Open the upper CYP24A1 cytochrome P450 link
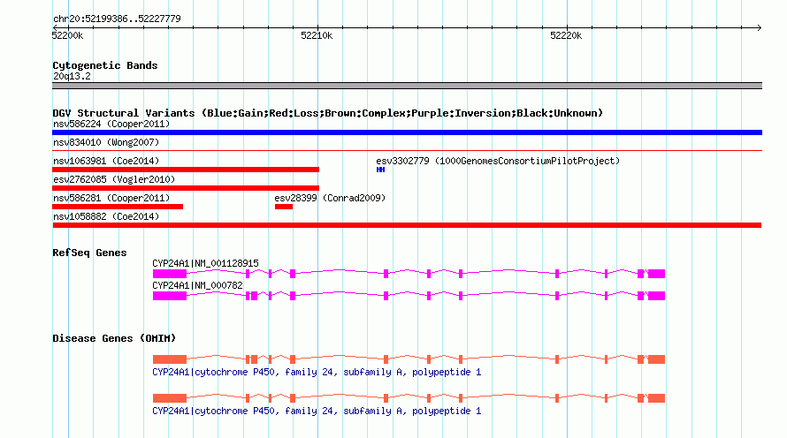The width and height of the screenshot is (787, 438). pos(317,372)
